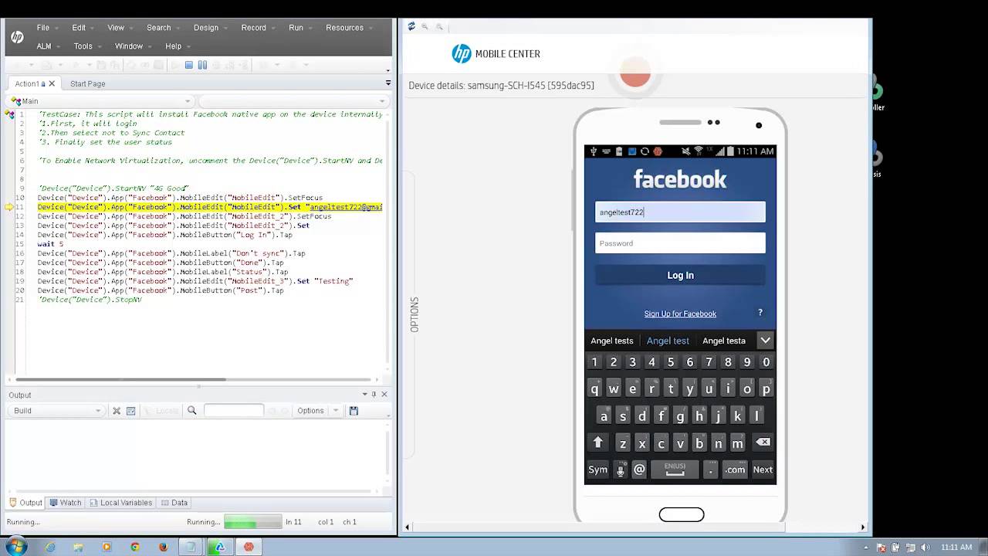This screenshot has width=988, height=556.
Task: Click the code line ending StartNV "4G Good"
Action: click(x=113, y=188)
